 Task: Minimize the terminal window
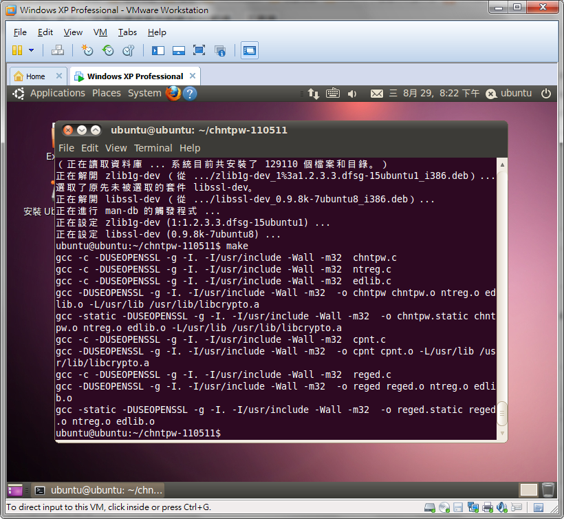(x=82, y=130)
